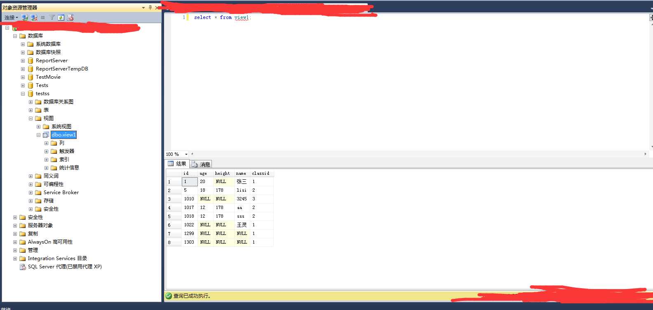Click the id column header
The height and width of the screenshot is (310, 653).
tap(190, 173)
